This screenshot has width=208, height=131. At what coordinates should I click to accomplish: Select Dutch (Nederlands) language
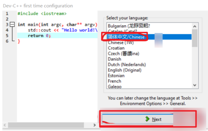[x=149, y=65]
